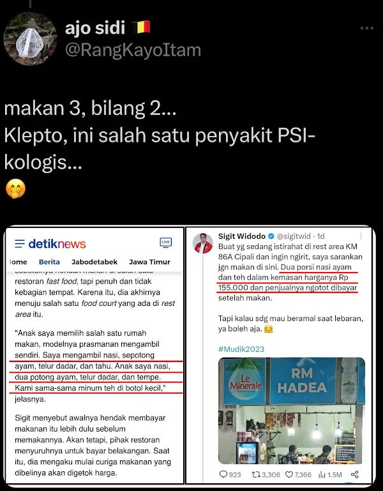Viewport: 383px width, 491px height.
Task: Open the RM HADEA restaurant photo
Action: tap(292, 411)
